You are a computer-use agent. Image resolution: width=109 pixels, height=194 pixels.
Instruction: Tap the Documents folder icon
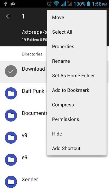11,115
